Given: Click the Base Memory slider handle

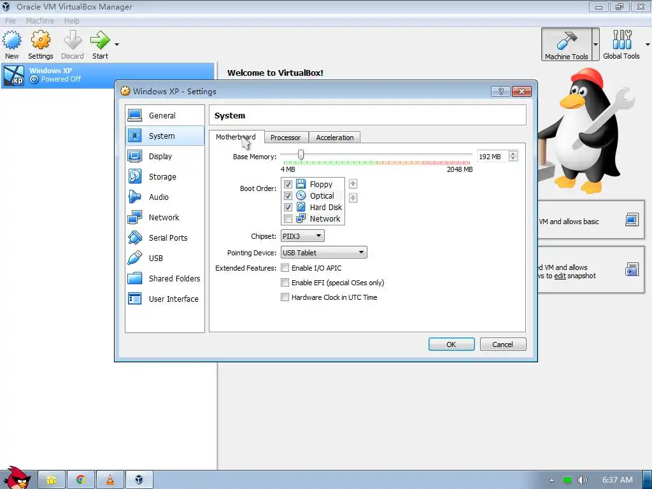Looking at the screenshot, I should coord(301,155).
